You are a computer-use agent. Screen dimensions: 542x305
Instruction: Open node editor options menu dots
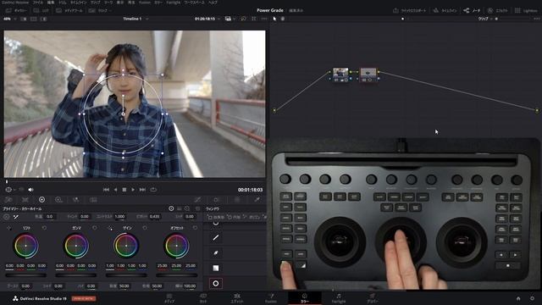536,19
